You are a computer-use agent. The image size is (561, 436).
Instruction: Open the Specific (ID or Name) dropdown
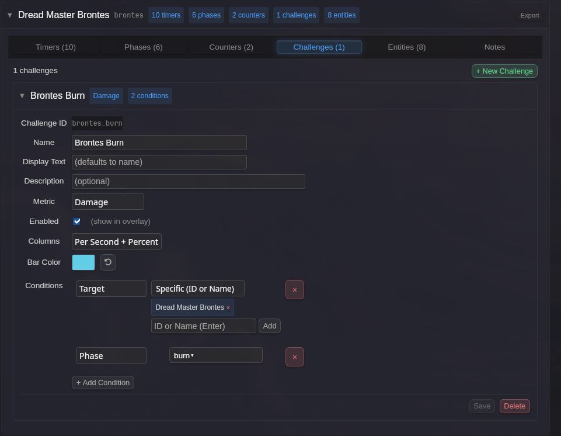tap(198, 288)
